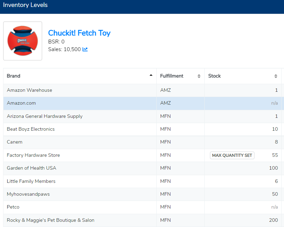Click MFN fulfillment for Petco
The image size is (284, 227).
(165, 207)
